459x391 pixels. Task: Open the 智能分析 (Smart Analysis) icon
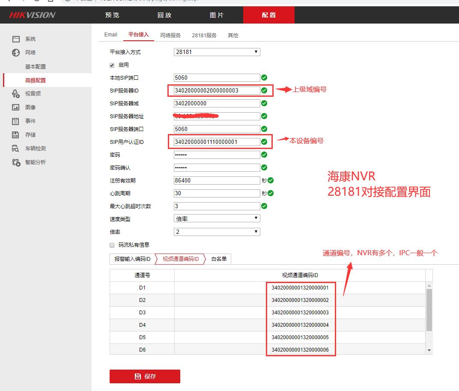15,162
